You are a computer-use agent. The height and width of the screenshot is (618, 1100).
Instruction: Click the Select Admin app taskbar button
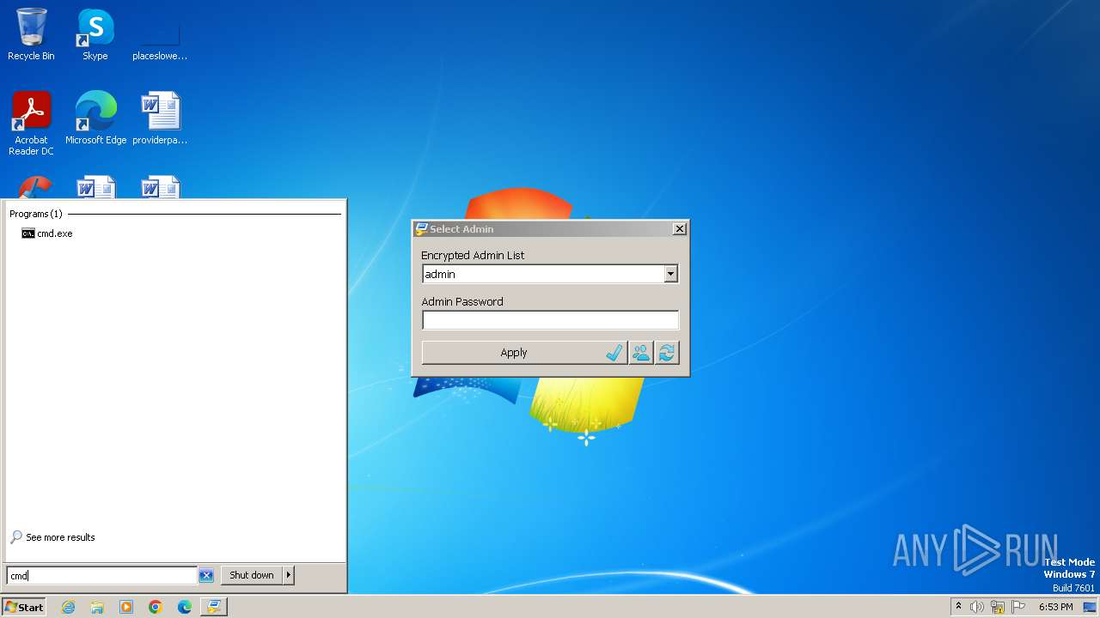coord(213,607)
